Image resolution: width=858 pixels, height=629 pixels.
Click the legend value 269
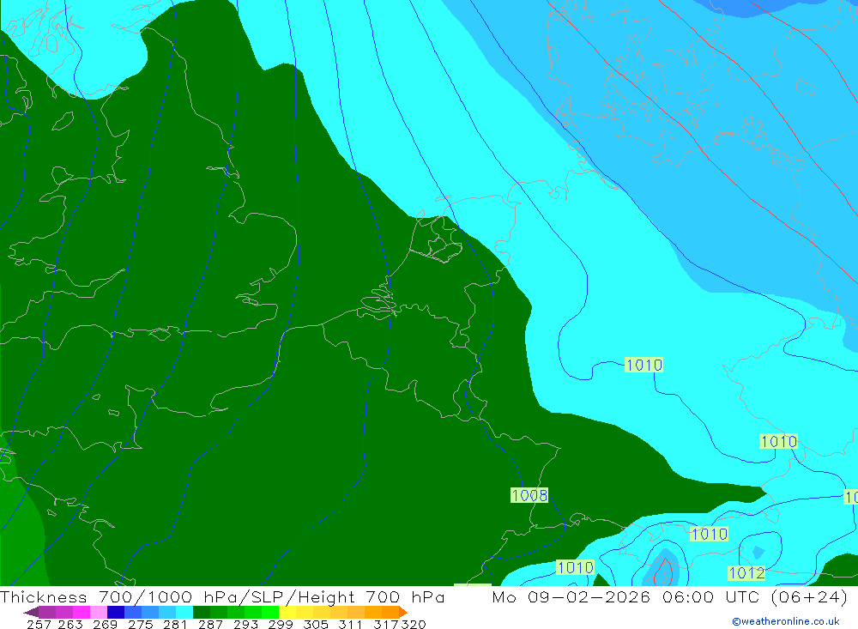point(105,624)
